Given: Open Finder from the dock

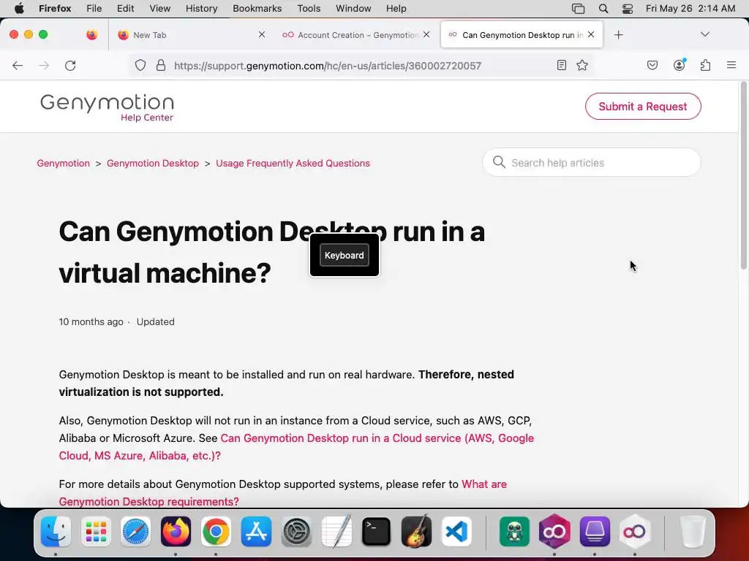Looking at the screenshot, I should pyautogui.click(x=56, y=532).
